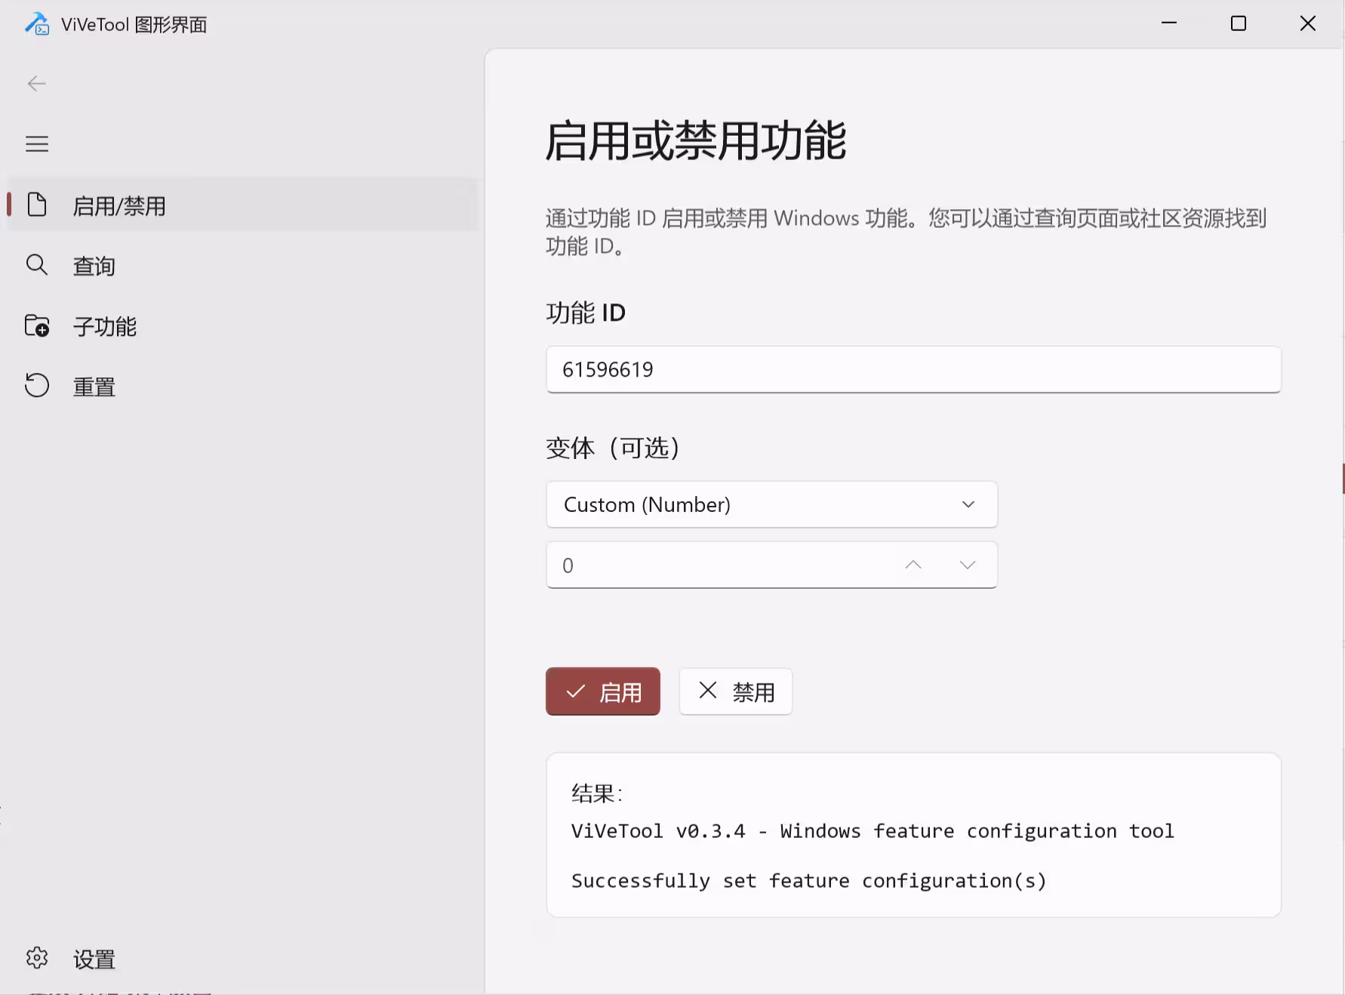
Task: Click the back arrow in the sidebar
Action: (36, 84)
